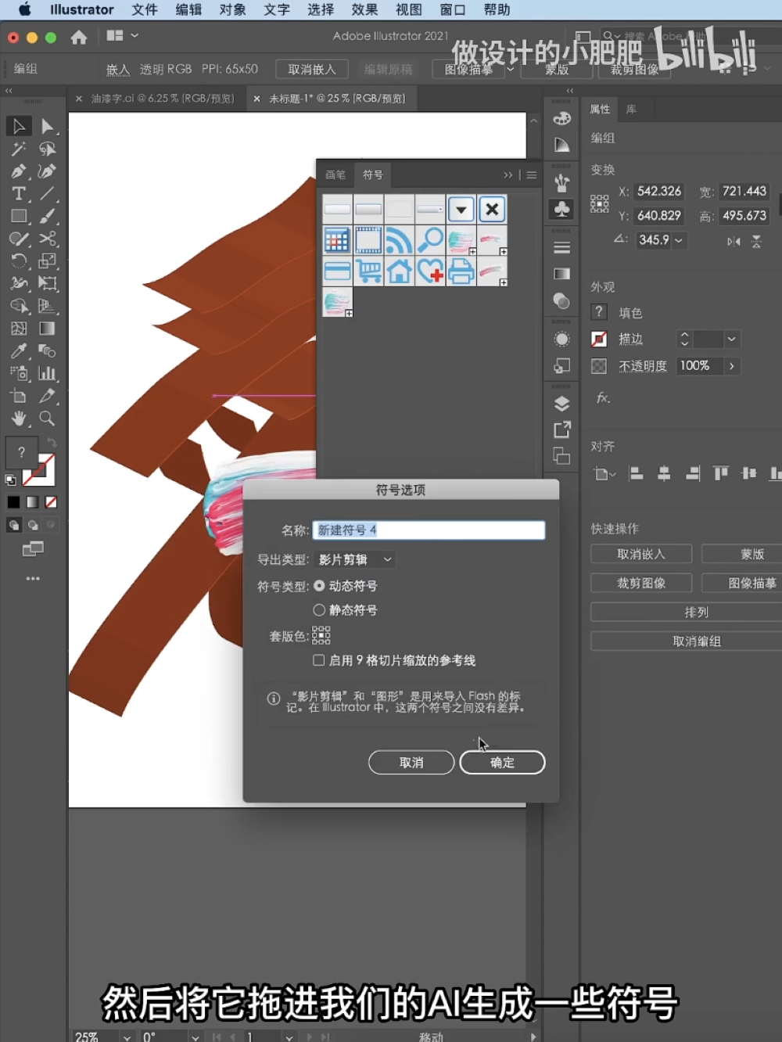Select the Hand tool
The width and height of the screenshot is (782, 1042).
coord(19,419)
